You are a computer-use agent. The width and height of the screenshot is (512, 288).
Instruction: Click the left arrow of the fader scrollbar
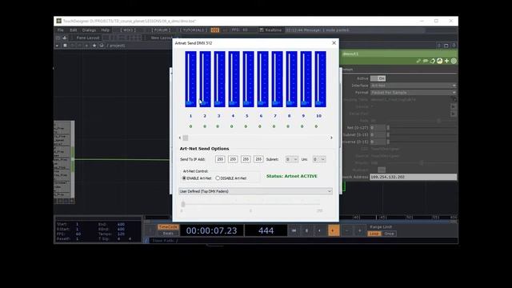tap(180, 138)
